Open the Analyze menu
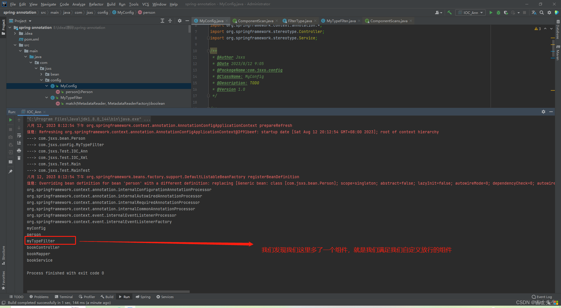The image size is (561, 308). point(79,4)
